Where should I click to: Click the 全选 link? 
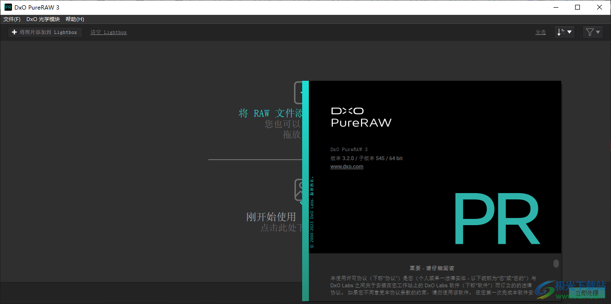(x=541, y=32)
